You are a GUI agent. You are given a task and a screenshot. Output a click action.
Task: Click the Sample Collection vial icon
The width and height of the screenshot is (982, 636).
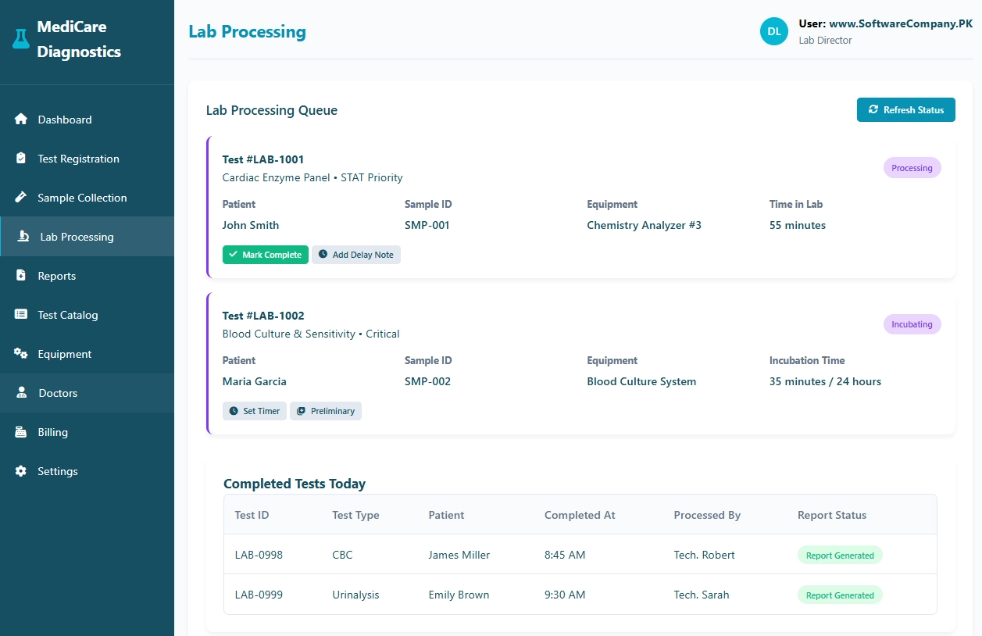tap(21, 198)
